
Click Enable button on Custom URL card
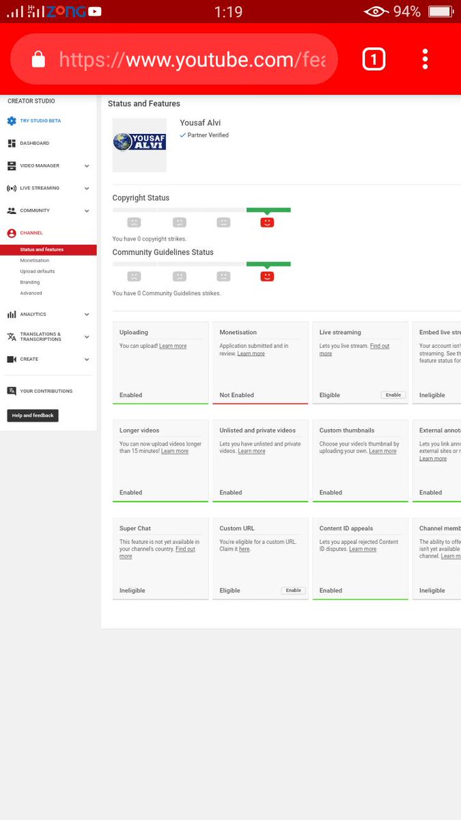click(x=294, y=590)
